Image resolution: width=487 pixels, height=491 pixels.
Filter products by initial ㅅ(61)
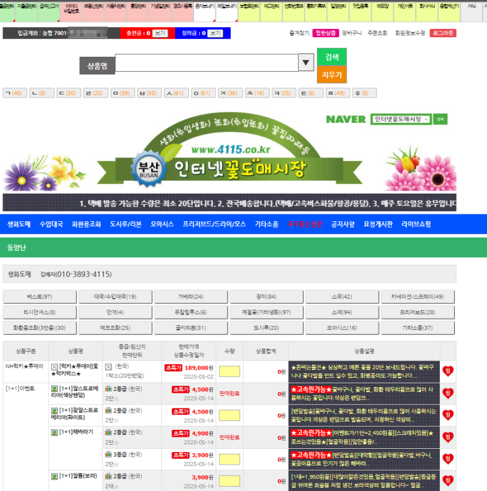pos(176,93)
